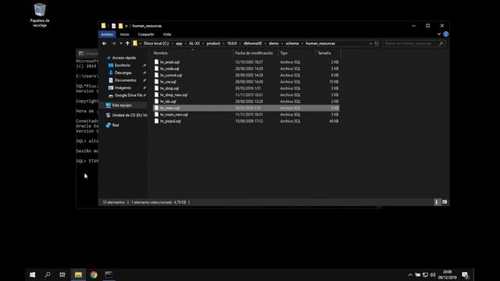The image size is (500, 281).
Task: Open Imágenes in navigation pane
Action: [x=123, y=87]
